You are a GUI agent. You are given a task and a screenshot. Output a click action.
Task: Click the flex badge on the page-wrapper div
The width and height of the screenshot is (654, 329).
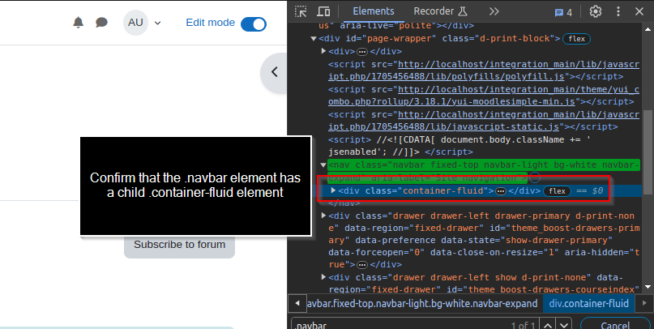click(576, 39)
